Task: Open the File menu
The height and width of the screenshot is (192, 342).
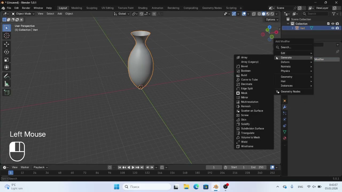Action: tap(9, 8)
